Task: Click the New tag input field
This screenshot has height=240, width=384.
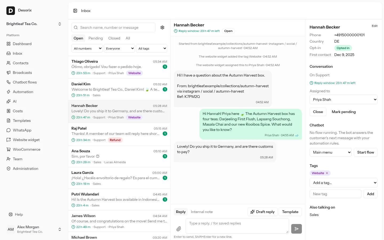Action: (335, 194)
